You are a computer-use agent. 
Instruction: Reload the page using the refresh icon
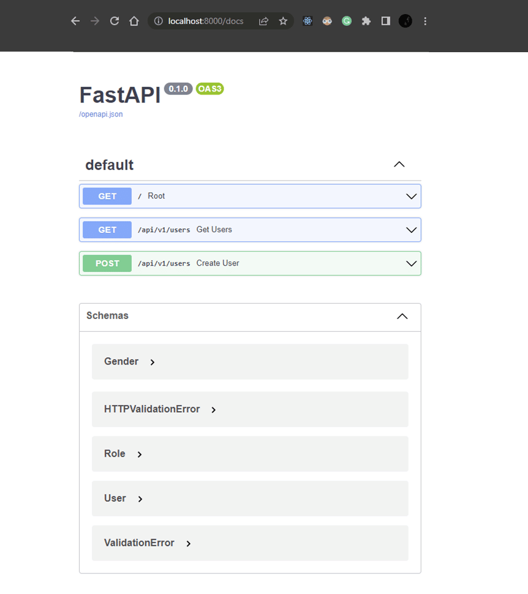click(114, 21)
